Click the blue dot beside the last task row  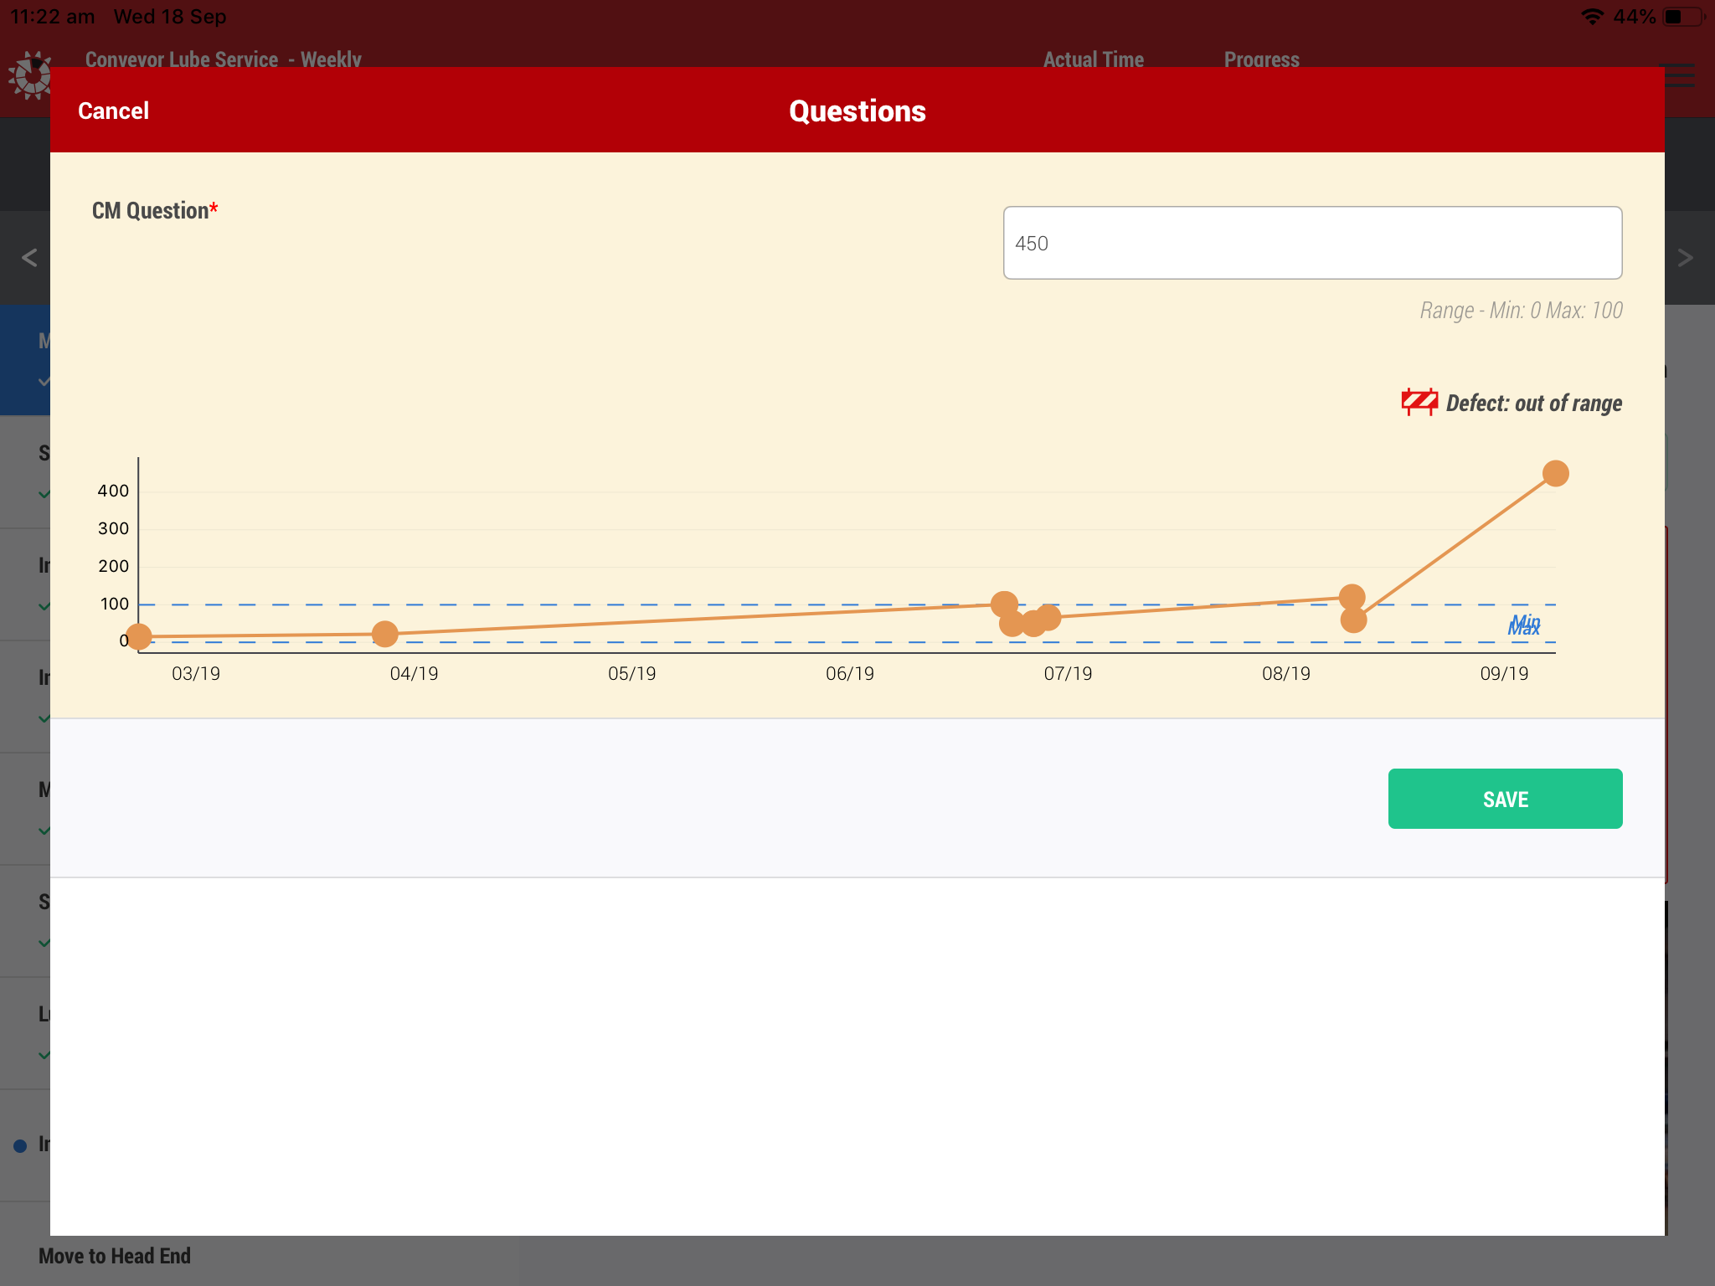[x=20, y=1145]
